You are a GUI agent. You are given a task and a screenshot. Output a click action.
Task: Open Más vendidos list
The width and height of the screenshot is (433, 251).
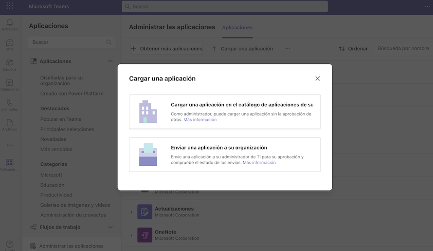point(56,149)
